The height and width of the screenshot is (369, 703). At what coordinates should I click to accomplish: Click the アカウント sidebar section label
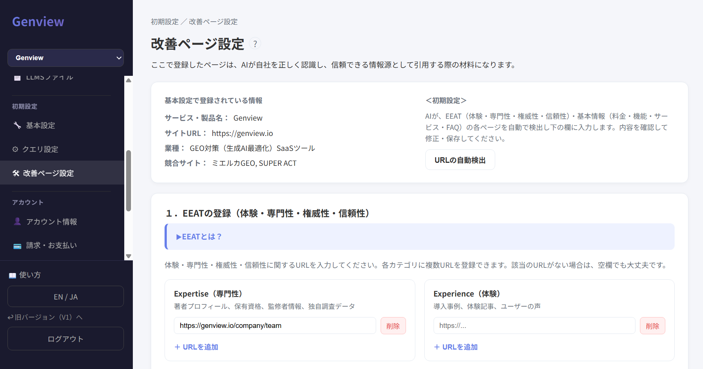tap(28, 202)
